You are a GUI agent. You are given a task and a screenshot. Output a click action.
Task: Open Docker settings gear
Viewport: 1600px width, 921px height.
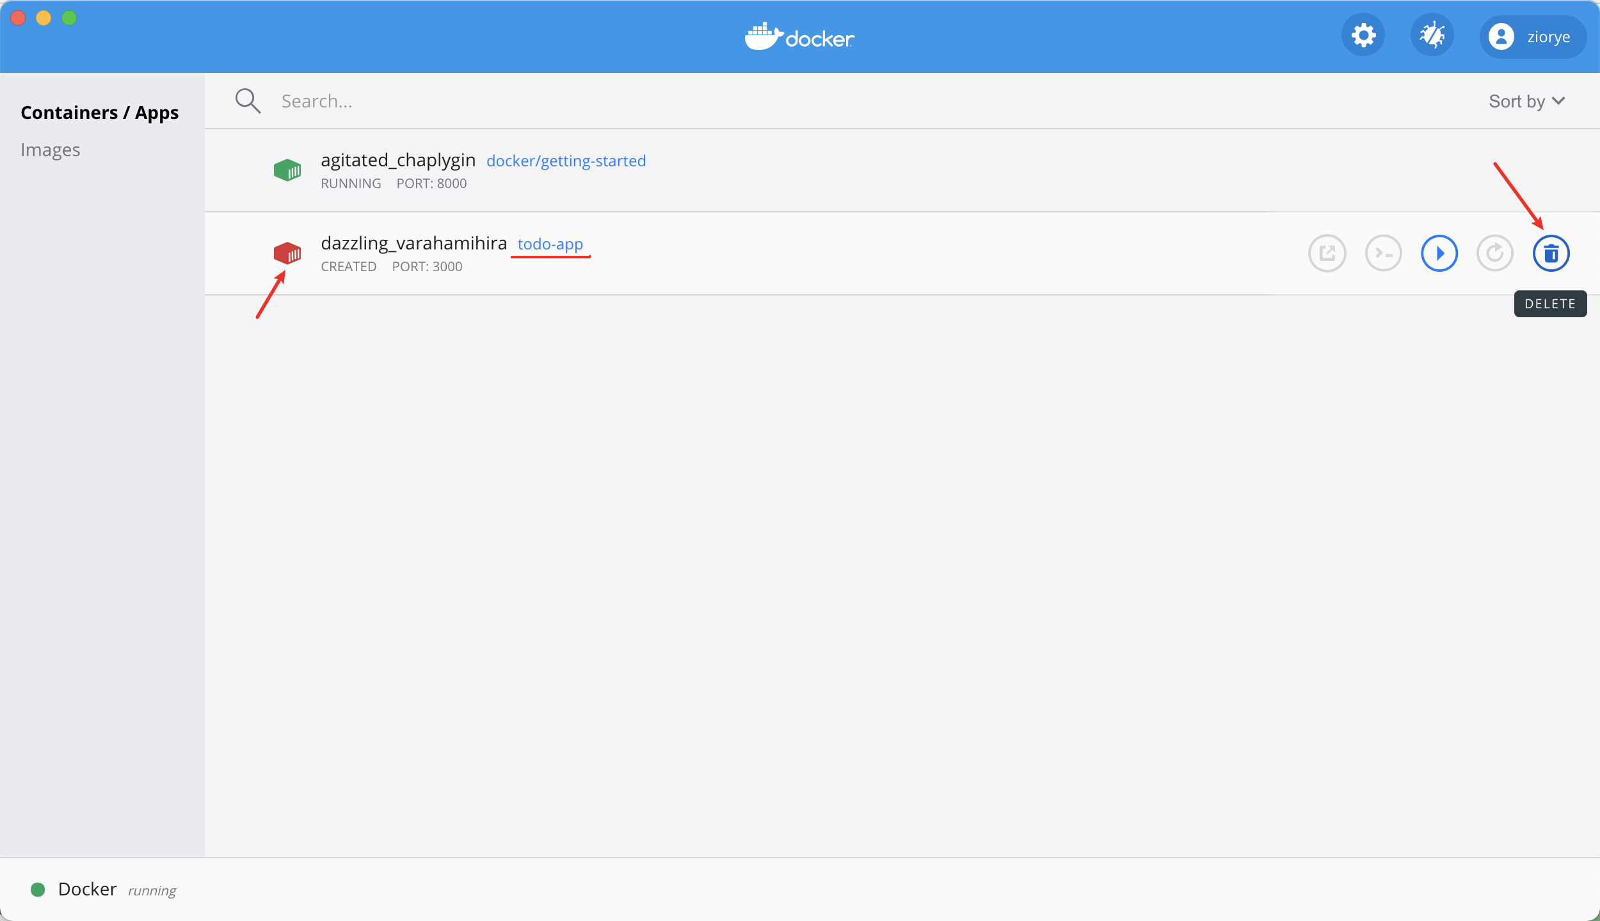coord(1363,35)
